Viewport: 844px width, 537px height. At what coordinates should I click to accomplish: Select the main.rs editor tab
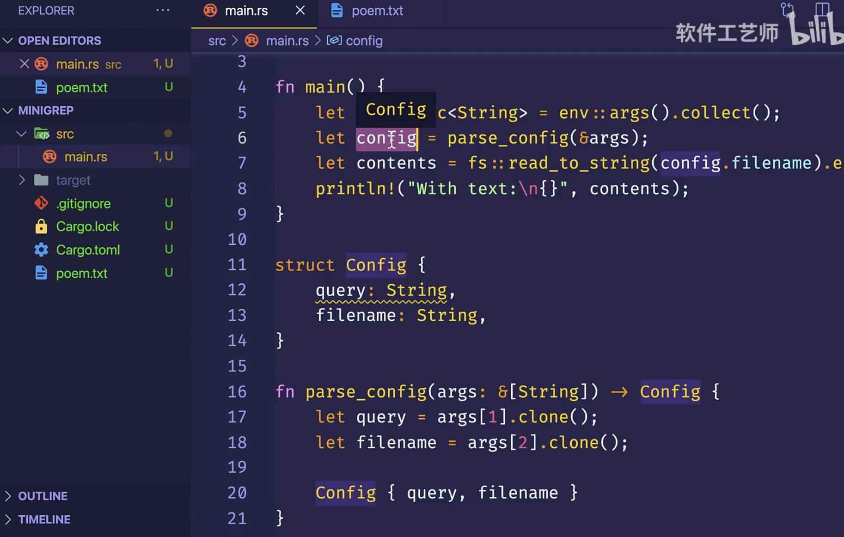click(x=246, y=11)
